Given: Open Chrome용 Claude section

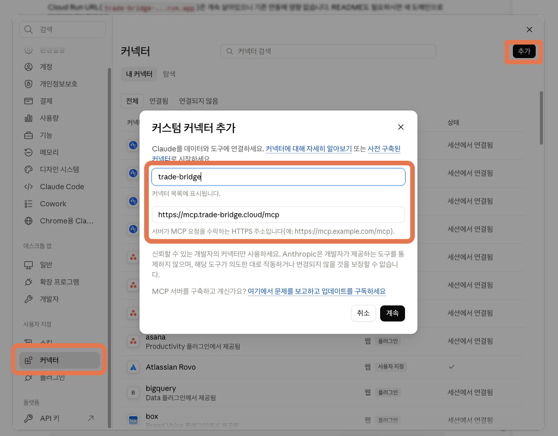Looking at the screenshot, I should 61,221.
